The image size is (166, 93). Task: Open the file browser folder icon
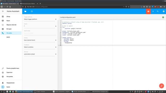pos(25,11)
